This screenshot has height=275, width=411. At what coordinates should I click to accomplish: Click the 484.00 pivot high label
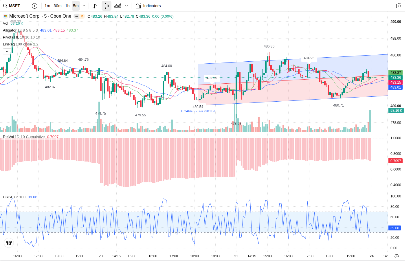[x=167, y=66]
